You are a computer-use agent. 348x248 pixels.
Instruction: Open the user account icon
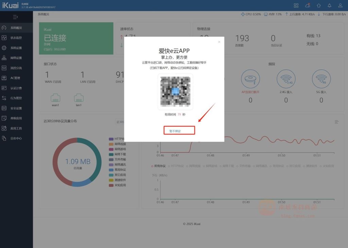pyautogui.click(x=340, y=5)
